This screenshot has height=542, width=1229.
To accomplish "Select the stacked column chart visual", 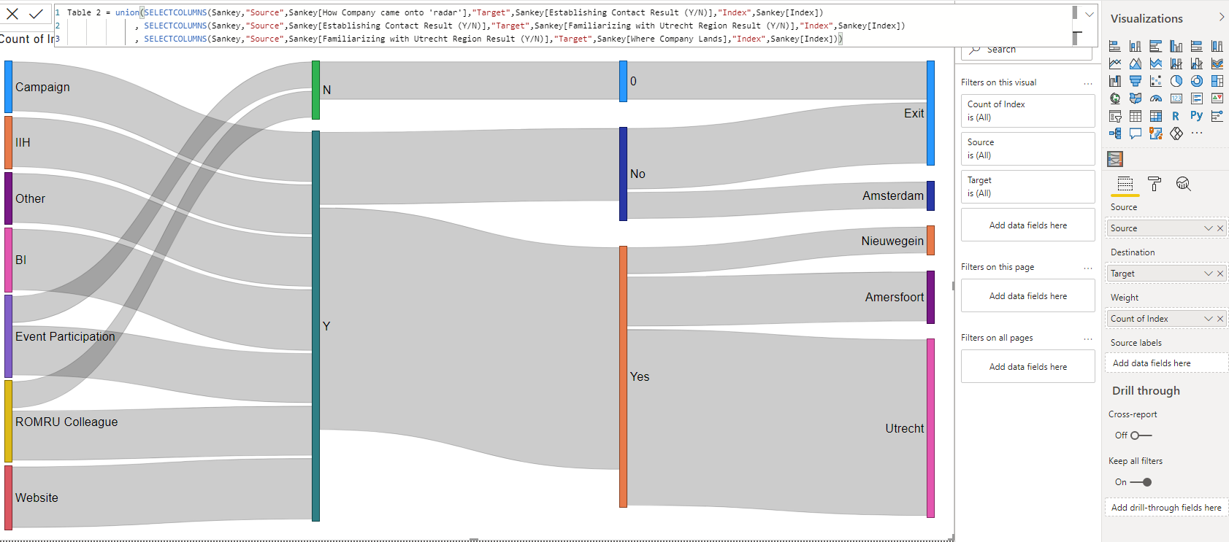I will (1136, 46).
